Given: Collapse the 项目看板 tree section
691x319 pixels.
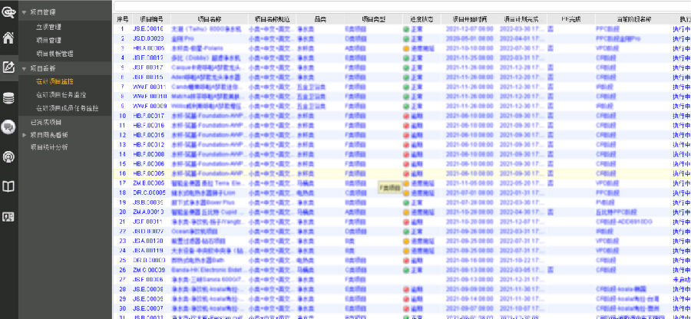Looking at the screenshot, I should coord(24,67).
